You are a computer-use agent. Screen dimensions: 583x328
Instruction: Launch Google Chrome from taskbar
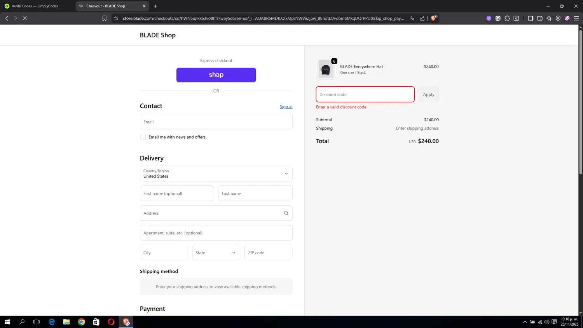point(81,322)
